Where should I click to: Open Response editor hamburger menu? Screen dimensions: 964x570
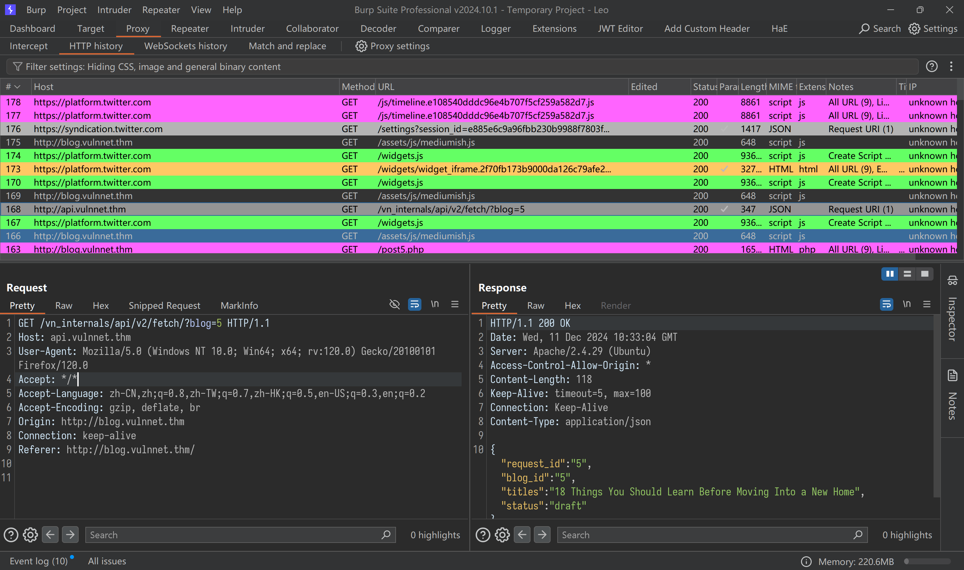[x=927, y=304]
